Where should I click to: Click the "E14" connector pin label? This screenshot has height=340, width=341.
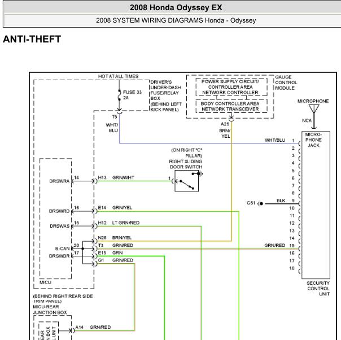point(102,207)
